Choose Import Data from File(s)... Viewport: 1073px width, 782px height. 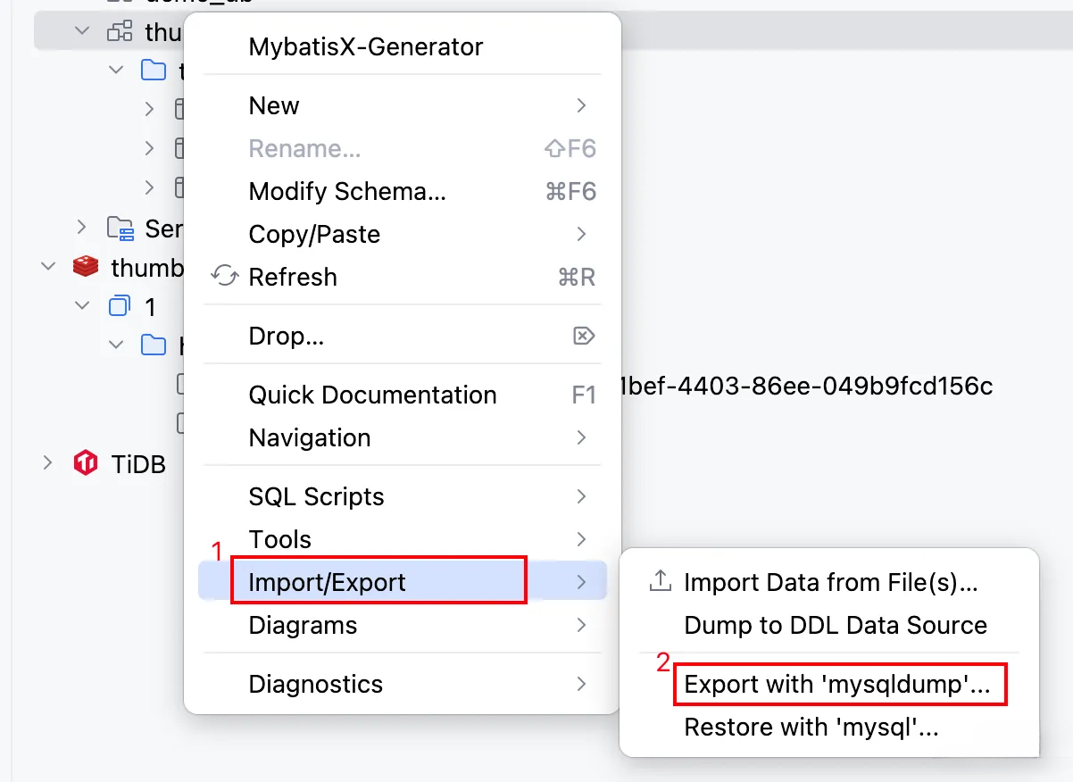point(830,582)
